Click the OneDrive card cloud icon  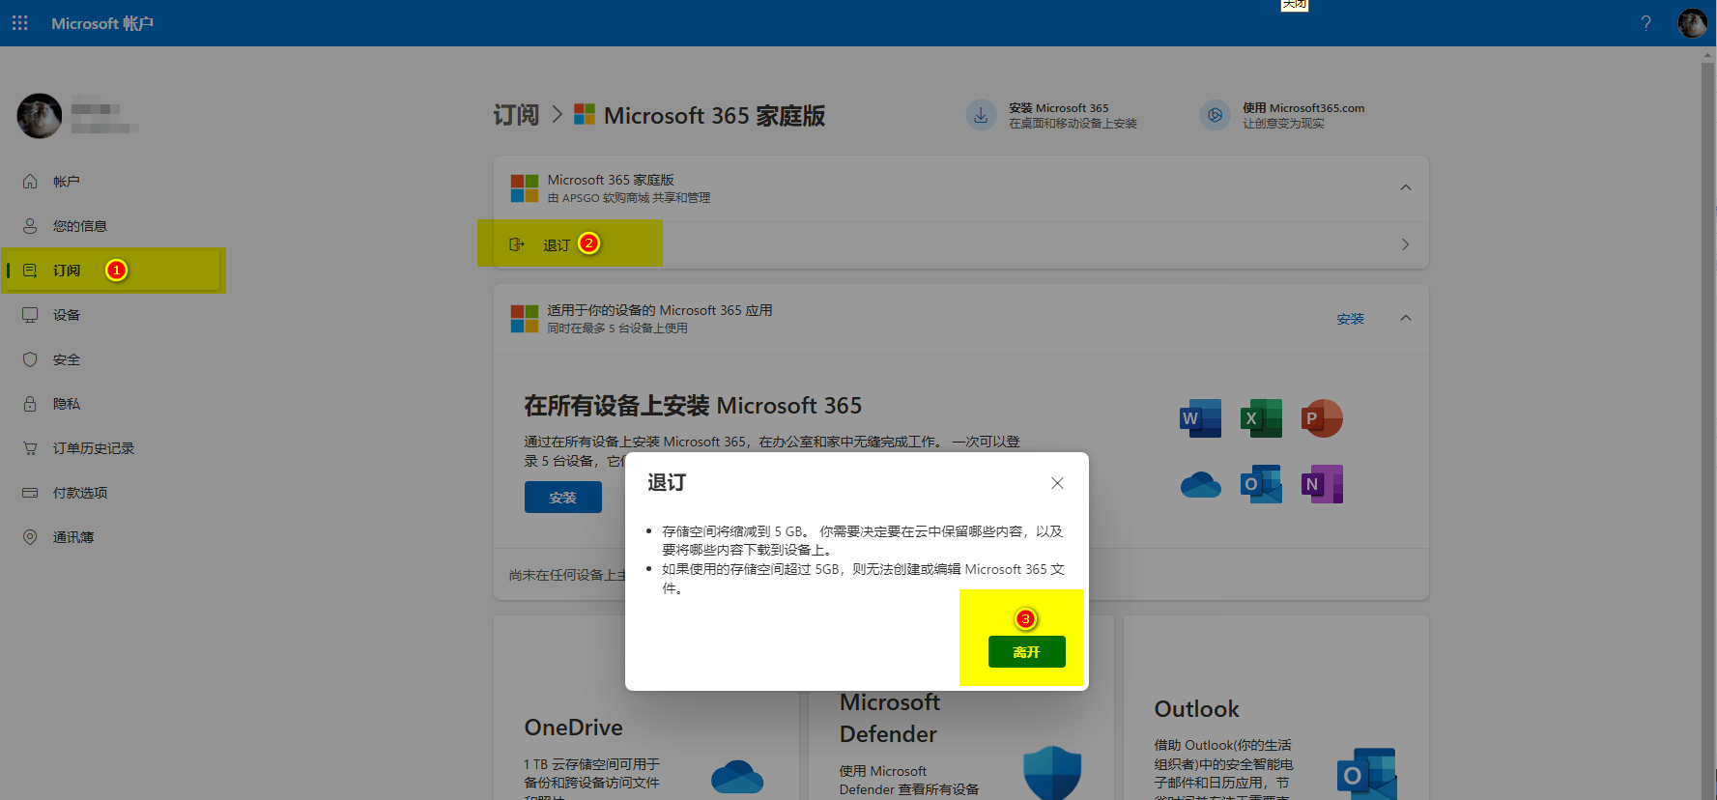coord(737,777)
